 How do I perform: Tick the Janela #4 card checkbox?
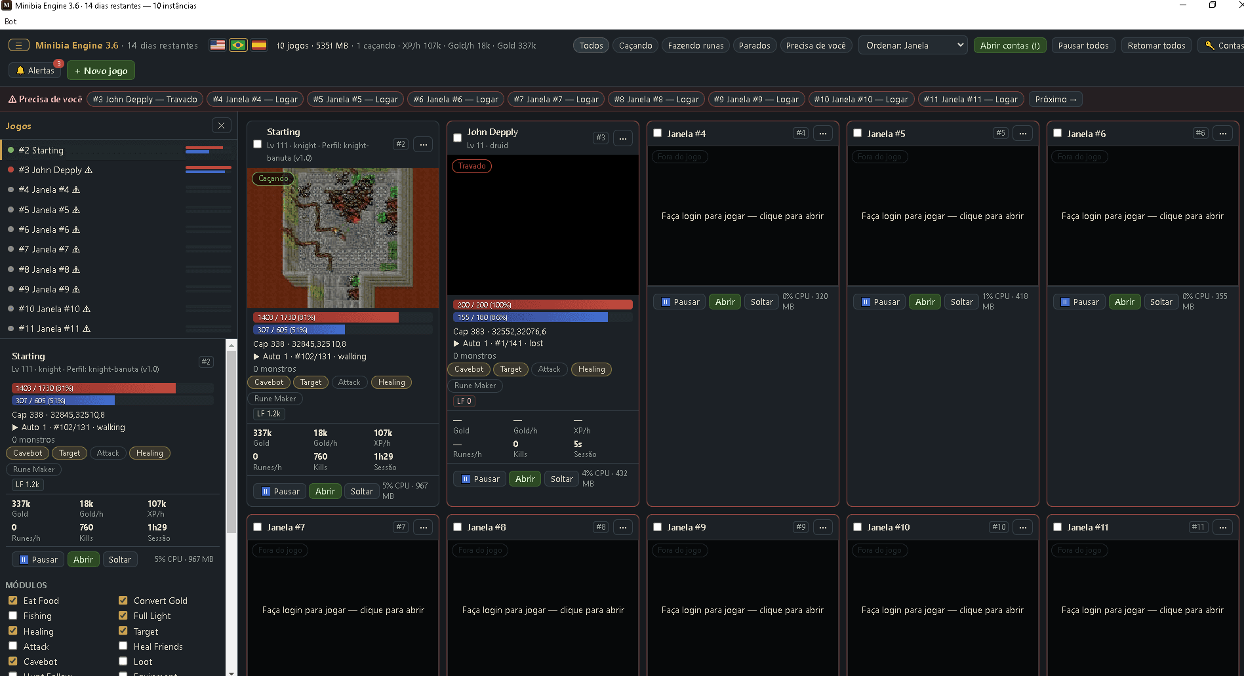click(658, 133)
